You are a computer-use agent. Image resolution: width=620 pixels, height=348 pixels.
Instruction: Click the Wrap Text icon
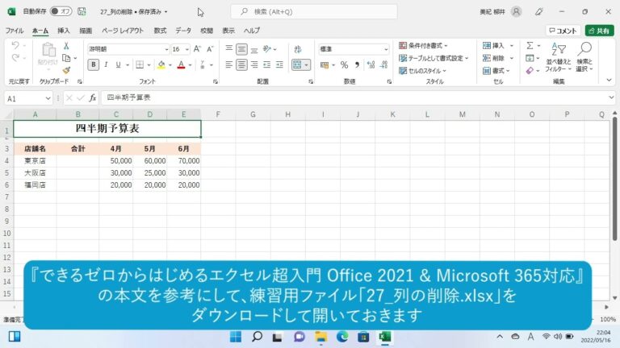298,49
